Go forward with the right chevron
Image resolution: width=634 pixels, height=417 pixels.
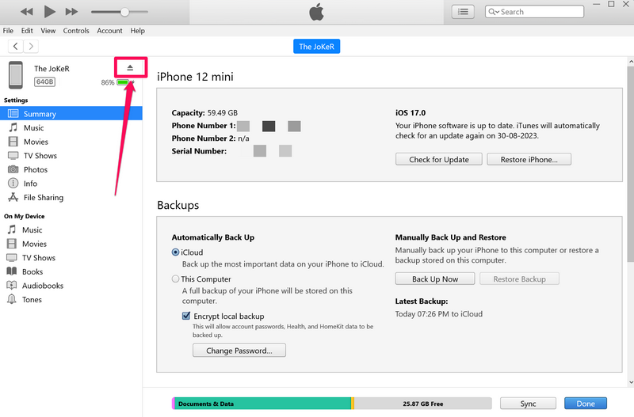click(x=31, y=46)
